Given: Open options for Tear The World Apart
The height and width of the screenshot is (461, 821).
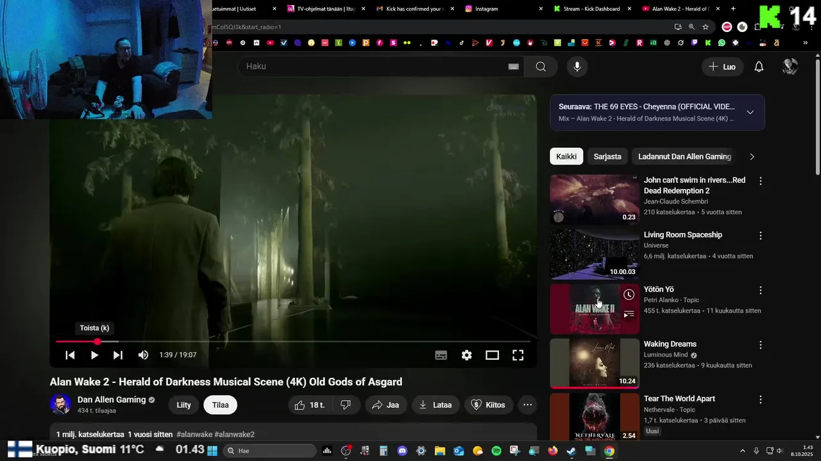Looking at the screenshot, I should click(761, 399).
